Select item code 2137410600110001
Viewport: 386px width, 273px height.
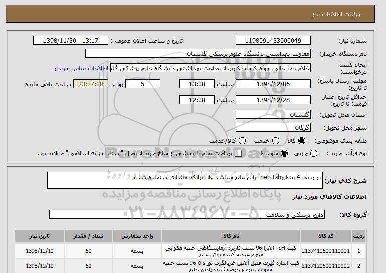pyautogui.click(x=326, y=251)
